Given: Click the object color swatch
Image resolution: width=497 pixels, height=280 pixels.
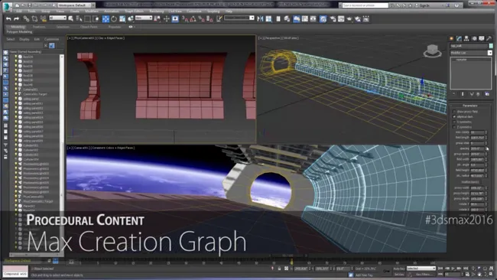Looking at the screenshot, I should tap(491, 46).
